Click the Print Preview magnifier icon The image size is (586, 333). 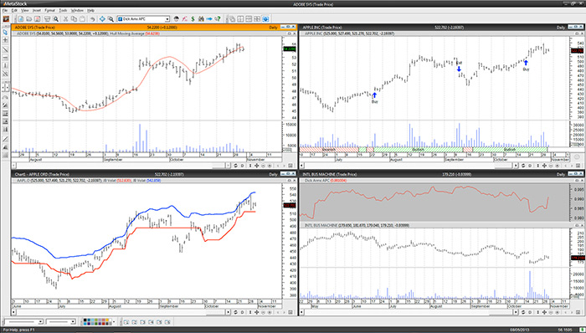(x=56, y=18)
